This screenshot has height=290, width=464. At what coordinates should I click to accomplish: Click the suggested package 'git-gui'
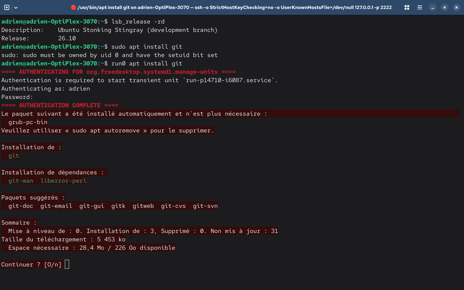pos(92,206)
